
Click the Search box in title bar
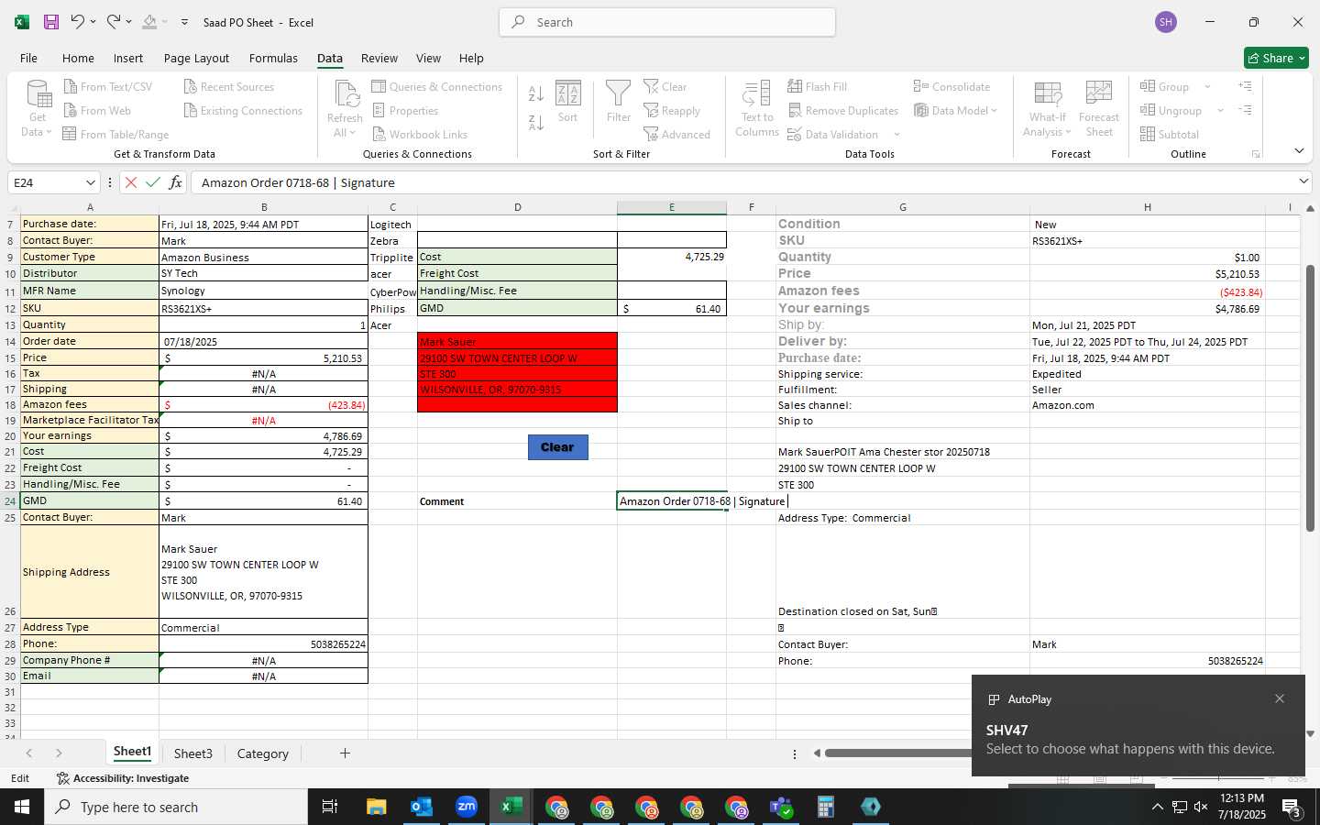[x=667, y=22]
